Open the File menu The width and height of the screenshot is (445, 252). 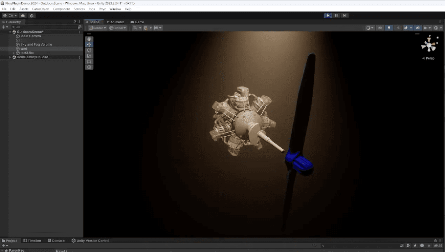click(4, 9)
